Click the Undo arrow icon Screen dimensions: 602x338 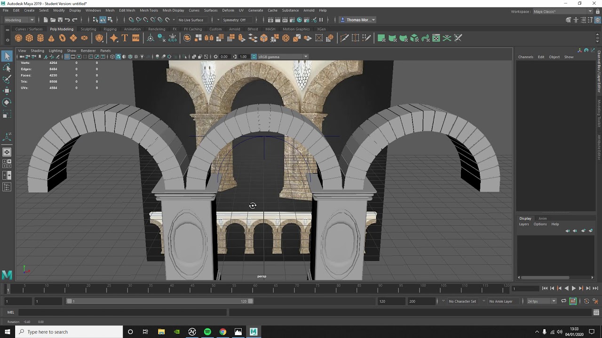pyautogui.click(x=67, y=20)
